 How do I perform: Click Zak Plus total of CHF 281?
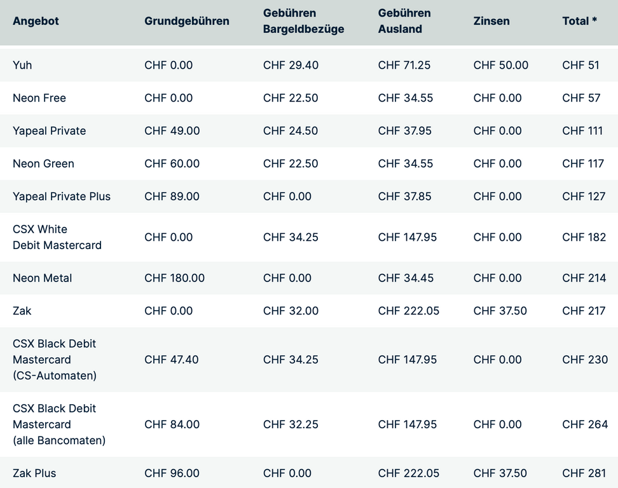[x=585, y=473]
